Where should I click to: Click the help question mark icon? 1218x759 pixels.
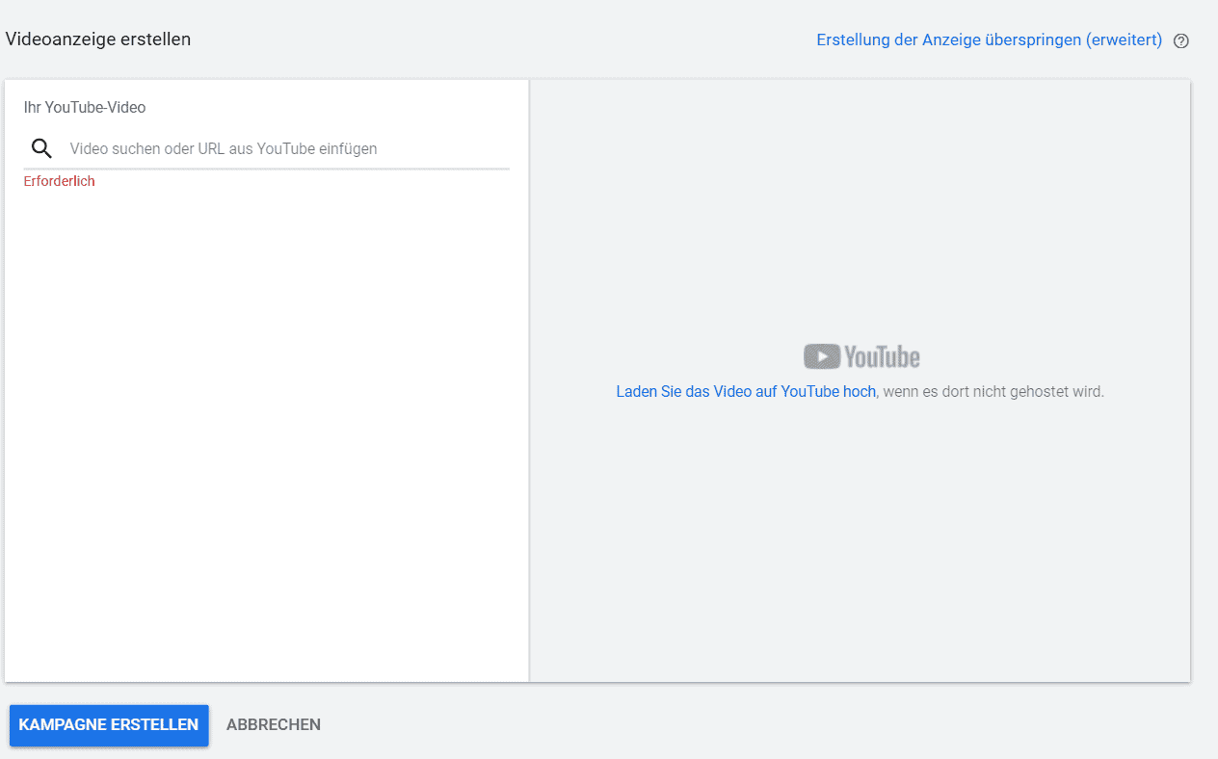coord(1181,41)
